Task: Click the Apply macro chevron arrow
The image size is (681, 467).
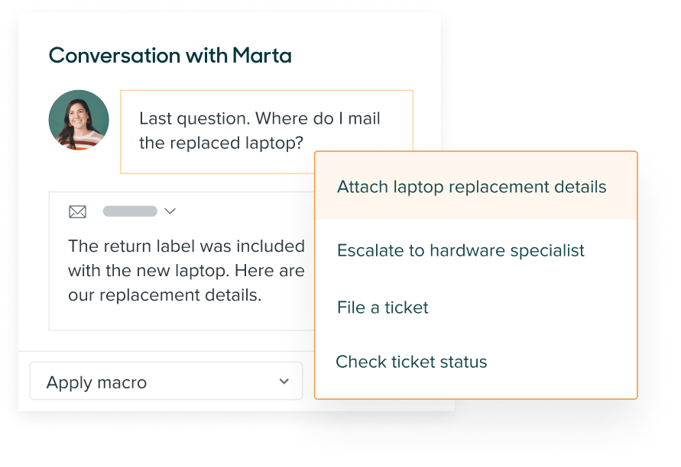Action: (284, 382)
